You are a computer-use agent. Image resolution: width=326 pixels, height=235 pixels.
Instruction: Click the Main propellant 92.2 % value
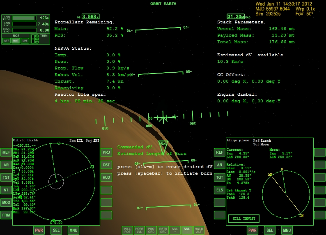coord(115,29)
